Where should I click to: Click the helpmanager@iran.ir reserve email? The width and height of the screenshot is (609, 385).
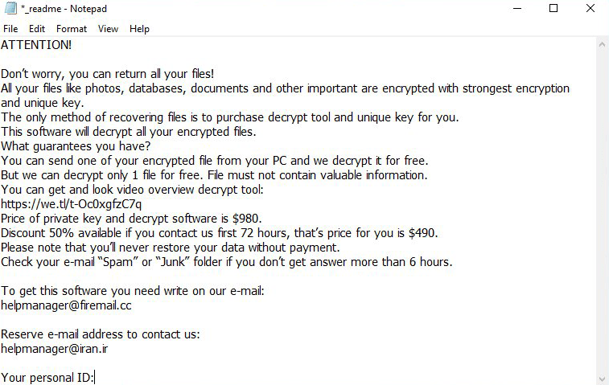click(x=54, y=349)
